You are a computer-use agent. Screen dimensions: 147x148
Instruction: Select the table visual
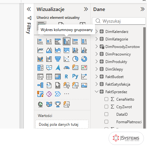(x=49, y=77)
